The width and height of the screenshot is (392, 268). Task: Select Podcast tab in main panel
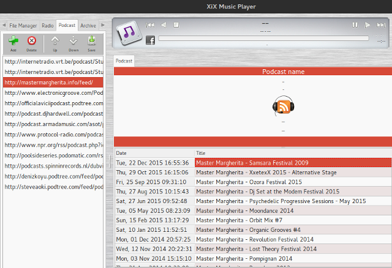[124, 61]
